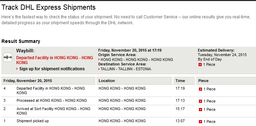This screenshot has width=256, height=126.
Task: Click the 1 Piece label in the 17:19 row
Action: [x=209, y=89]
